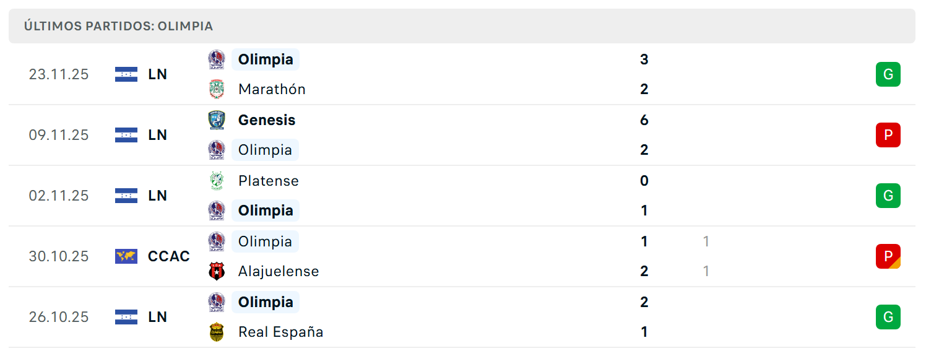Open the Marathón team link
This screenshot has width=926, height=356.
[x=272, y=89]
